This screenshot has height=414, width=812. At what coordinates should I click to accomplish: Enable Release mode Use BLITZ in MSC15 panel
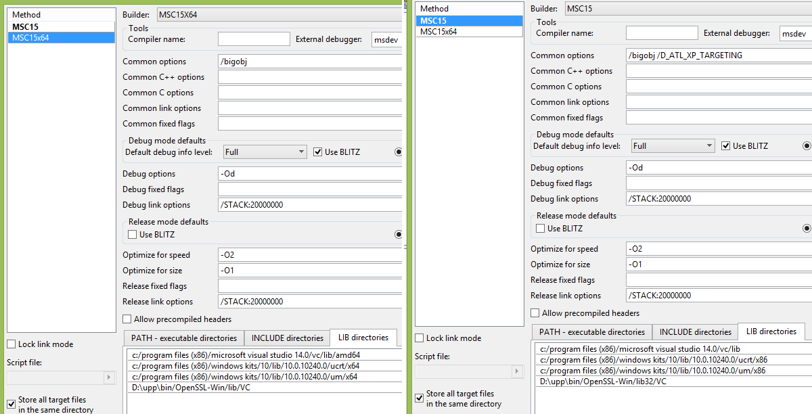point(540,229)
